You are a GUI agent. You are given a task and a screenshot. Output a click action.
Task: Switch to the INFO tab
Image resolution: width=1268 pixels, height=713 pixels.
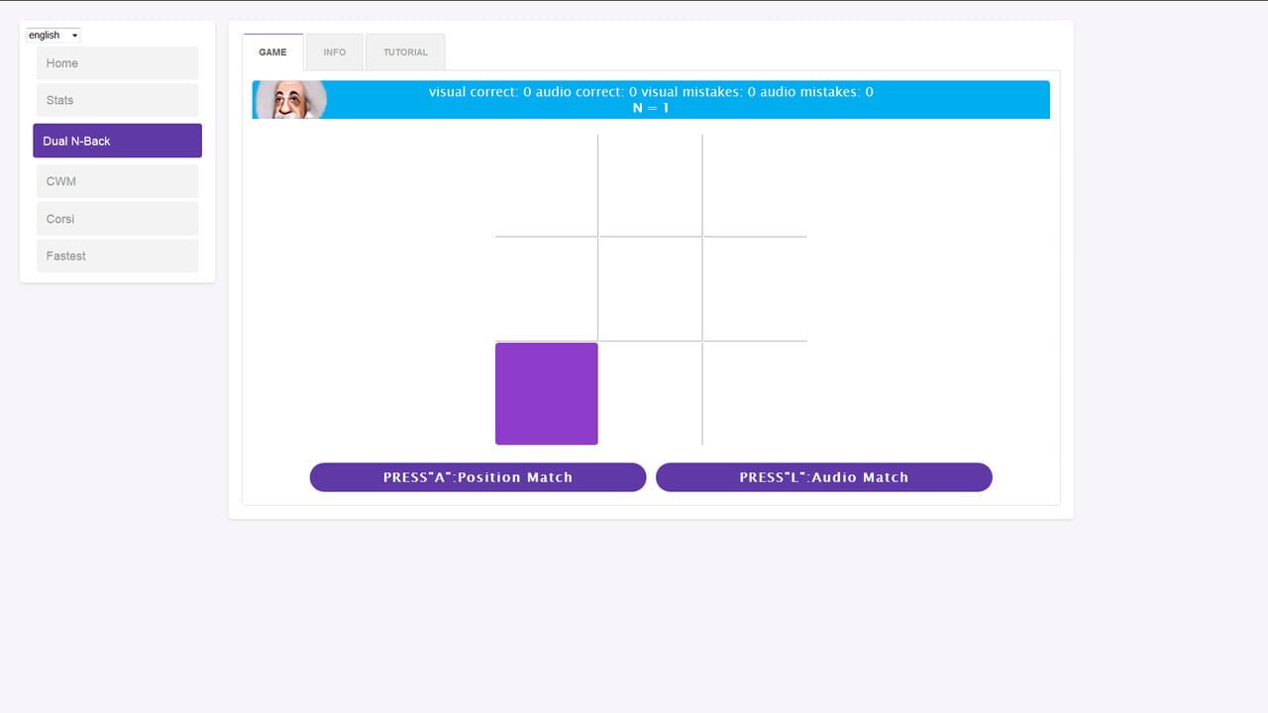coord(335,52)
